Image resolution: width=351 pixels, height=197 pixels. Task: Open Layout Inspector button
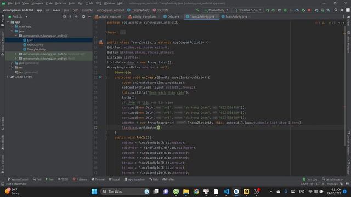pyautogui.click(x=333, y=179)
